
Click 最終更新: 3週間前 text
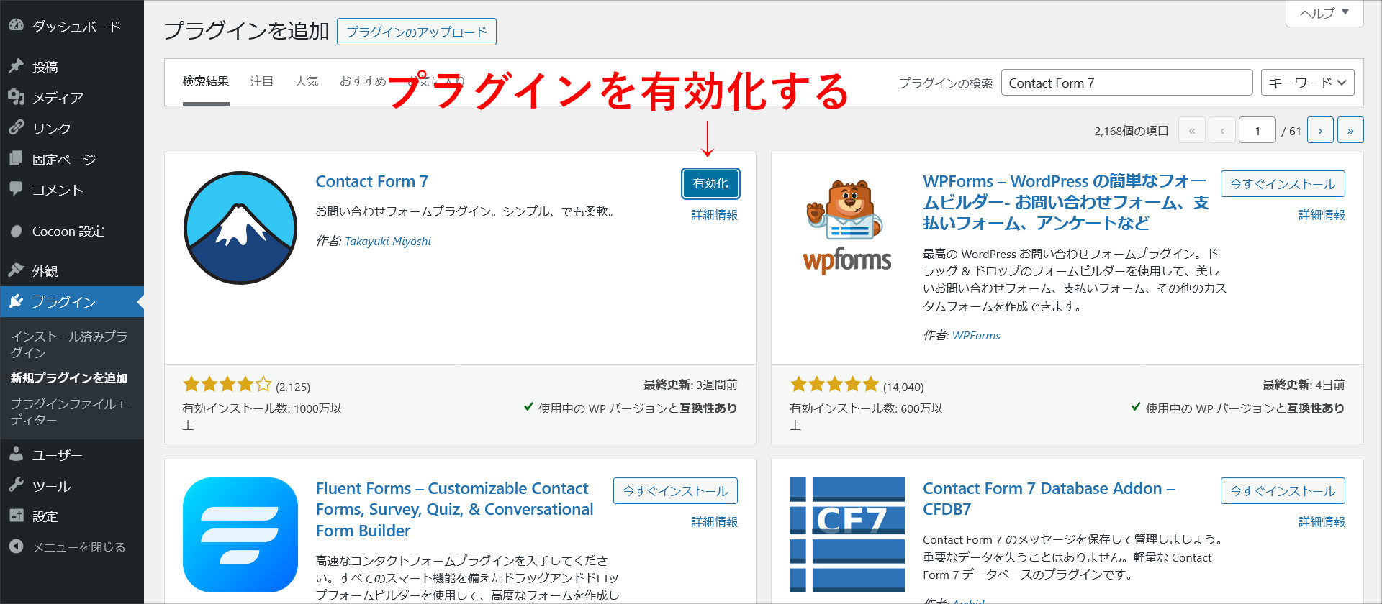(690, 385)
